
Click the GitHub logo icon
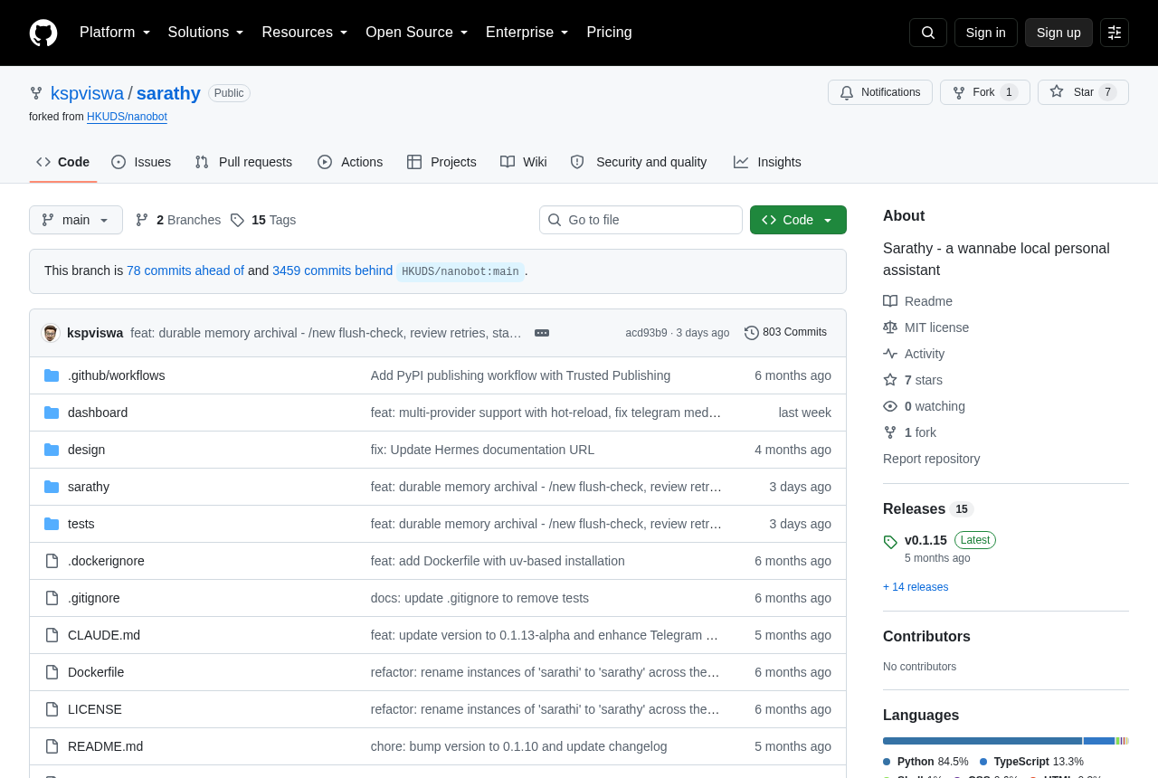tap(43, 33)
